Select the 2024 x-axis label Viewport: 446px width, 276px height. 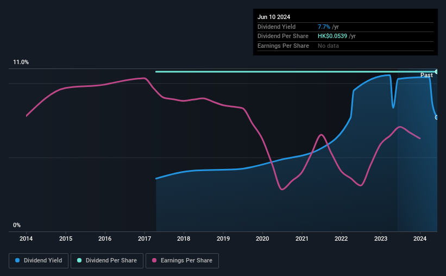tap(420, 239)
